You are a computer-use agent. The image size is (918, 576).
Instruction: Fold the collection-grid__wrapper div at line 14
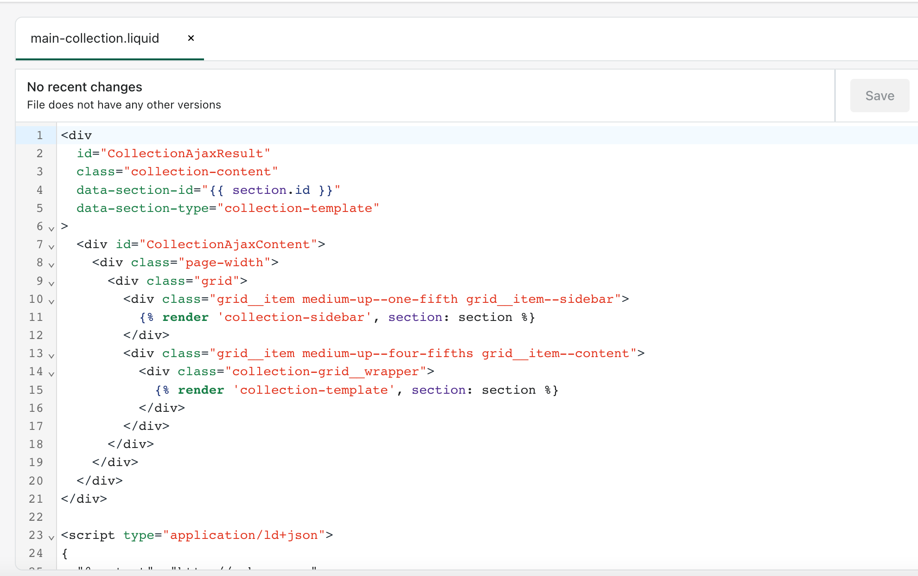51,373
